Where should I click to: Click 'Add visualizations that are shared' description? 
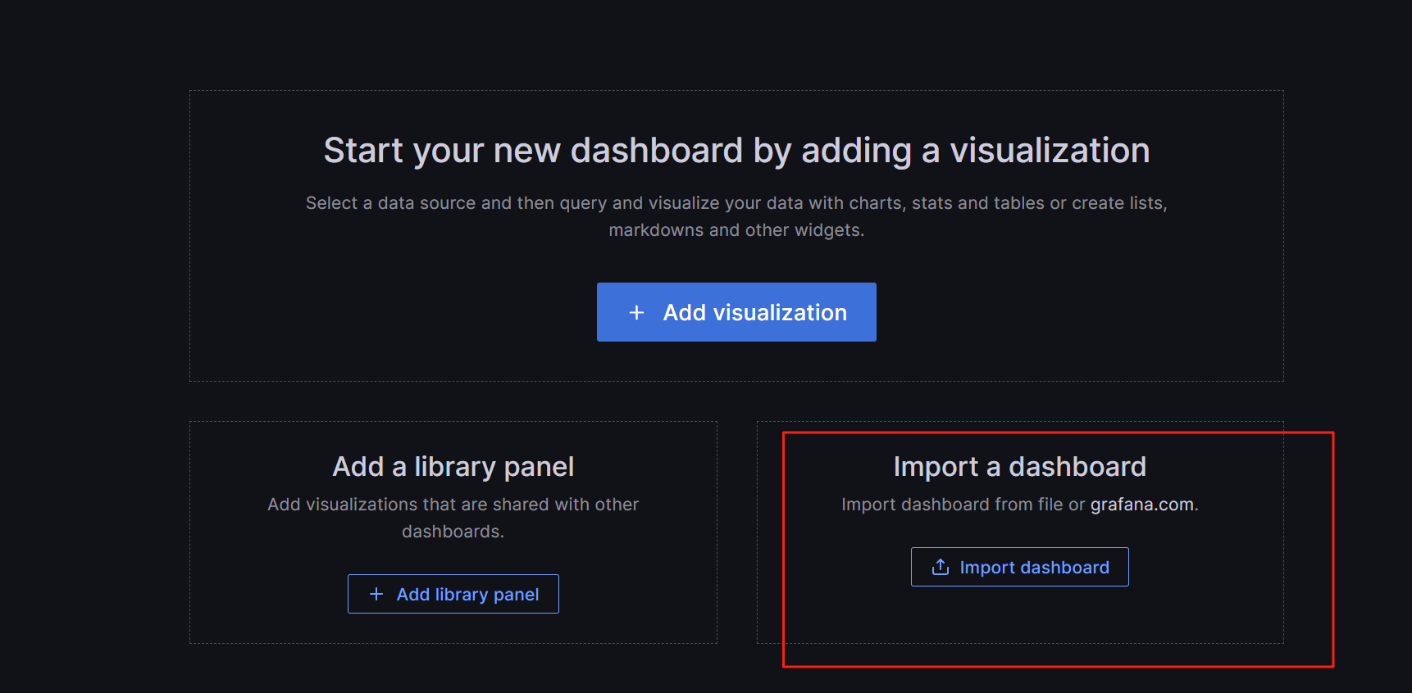[x=453, y=518]
